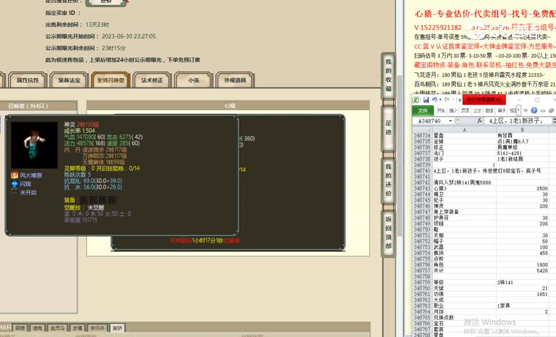
Task: Open the Quick Access Toolbar customize dropdown
Action: pos(460,100)
